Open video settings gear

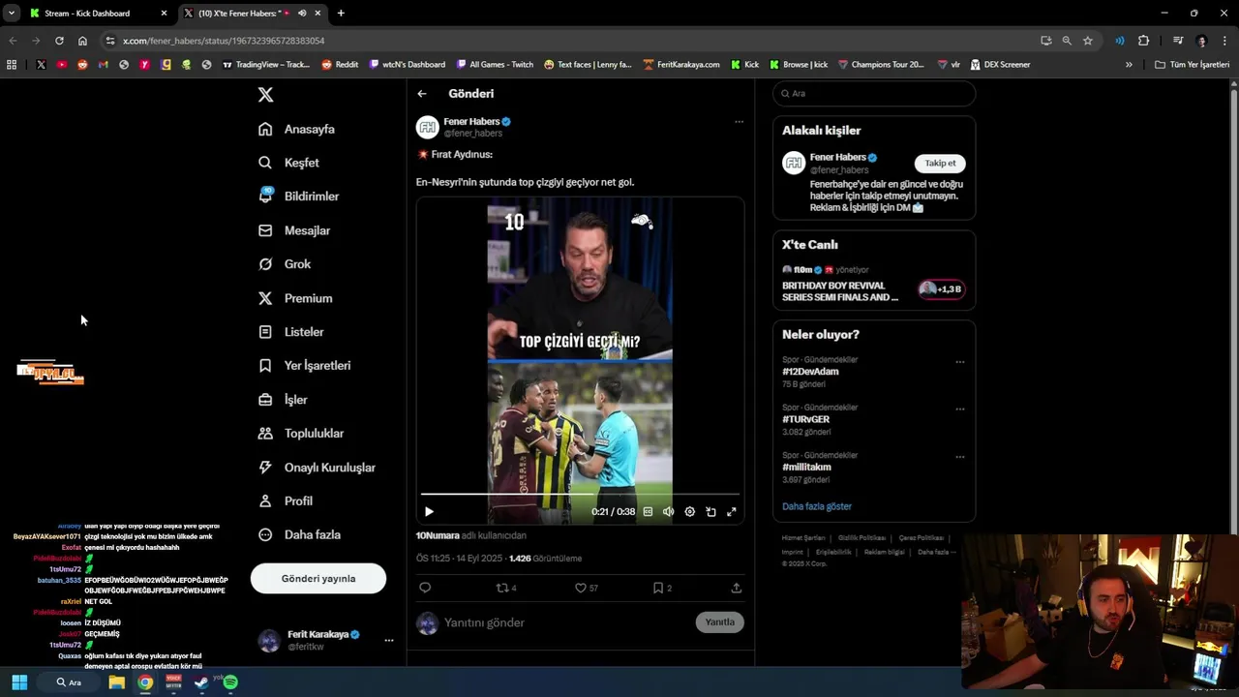tap(689, 511)
